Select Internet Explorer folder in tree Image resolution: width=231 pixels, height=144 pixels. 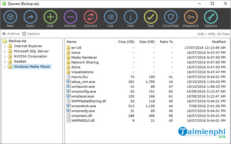pyautogui.click(x=25, y=46)
